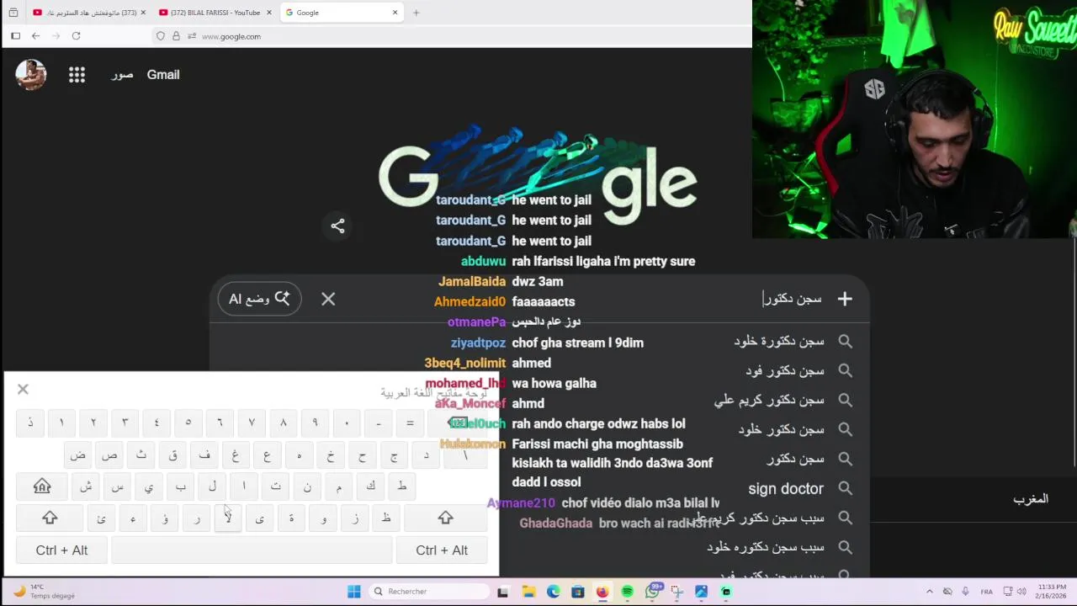Click the doodle share icon
This screenshot has width=1077, height=606.
pos(337,226)
